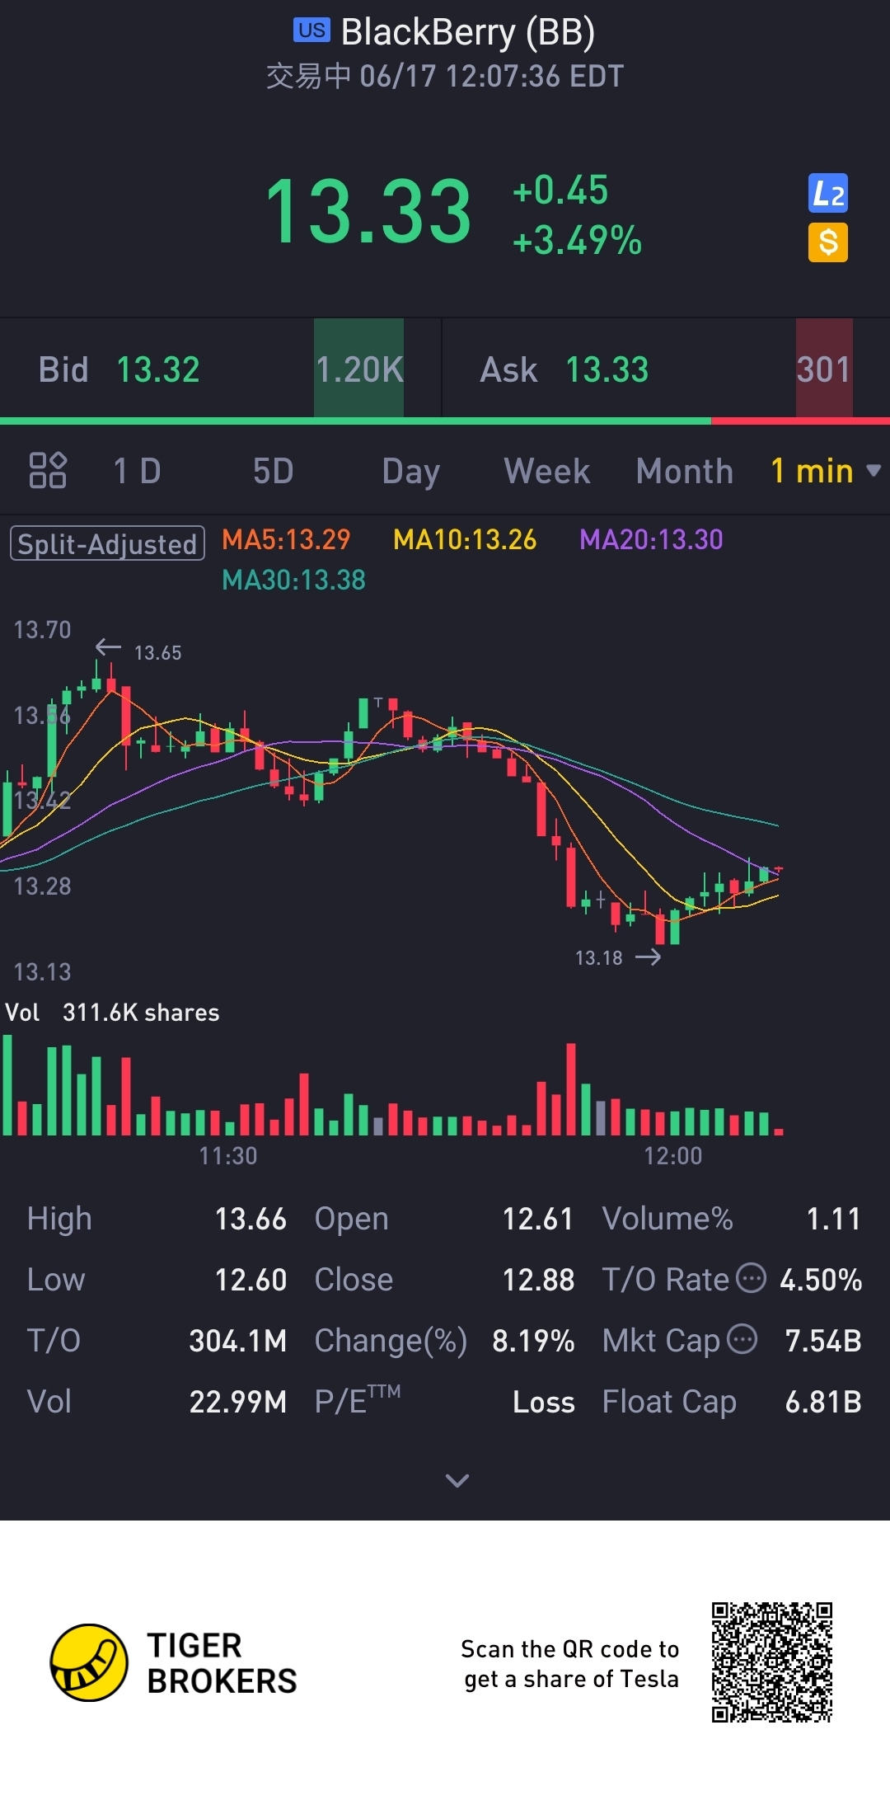Viewport: 890px width, 1805px height.
Task: Tap the ask size 301
Action: pyautogui.click(x=824, y=369)
